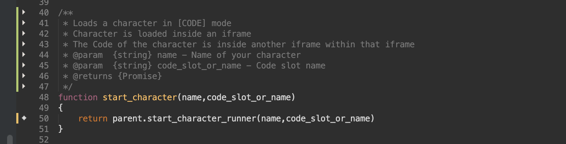This screenshot has width=566, height=144.
Task: Click the scrollbar thumb at bottom left
Action: point(10,139)
